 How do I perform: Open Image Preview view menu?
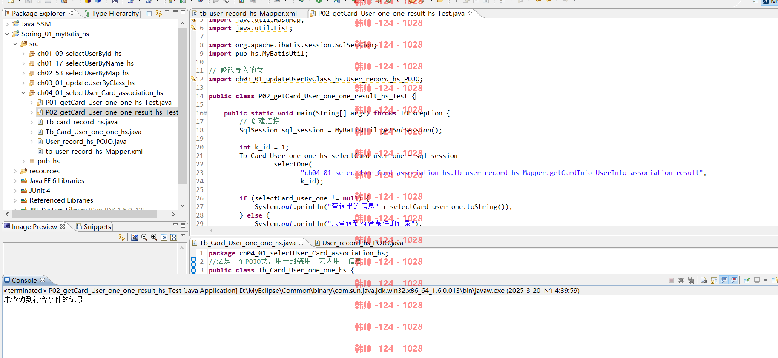pyautogui.click(x=183, y=235)
